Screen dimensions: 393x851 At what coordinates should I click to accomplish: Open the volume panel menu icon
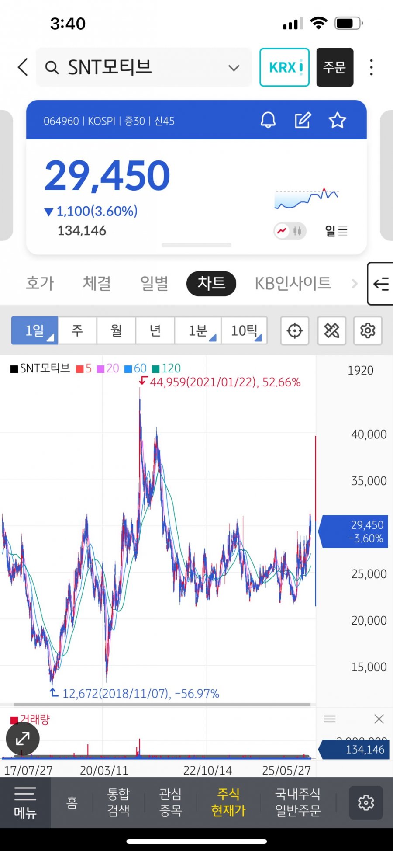click(x=330, y=719)
